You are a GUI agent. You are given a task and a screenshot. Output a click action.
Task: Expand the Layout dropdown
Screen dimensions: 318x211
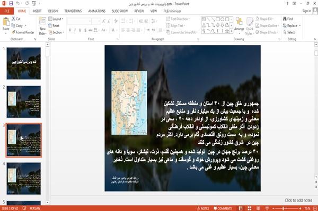coord(56,19)
